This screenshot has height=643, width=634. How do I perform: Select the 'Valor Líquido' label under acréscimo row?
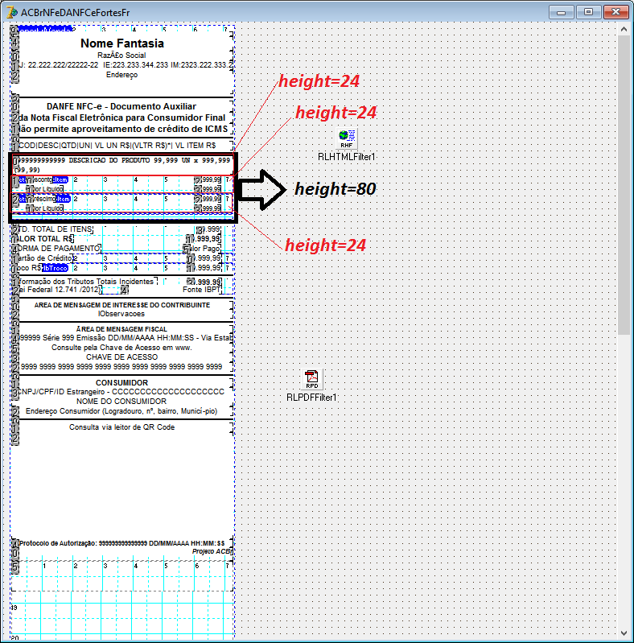click(x=46, y=208)
